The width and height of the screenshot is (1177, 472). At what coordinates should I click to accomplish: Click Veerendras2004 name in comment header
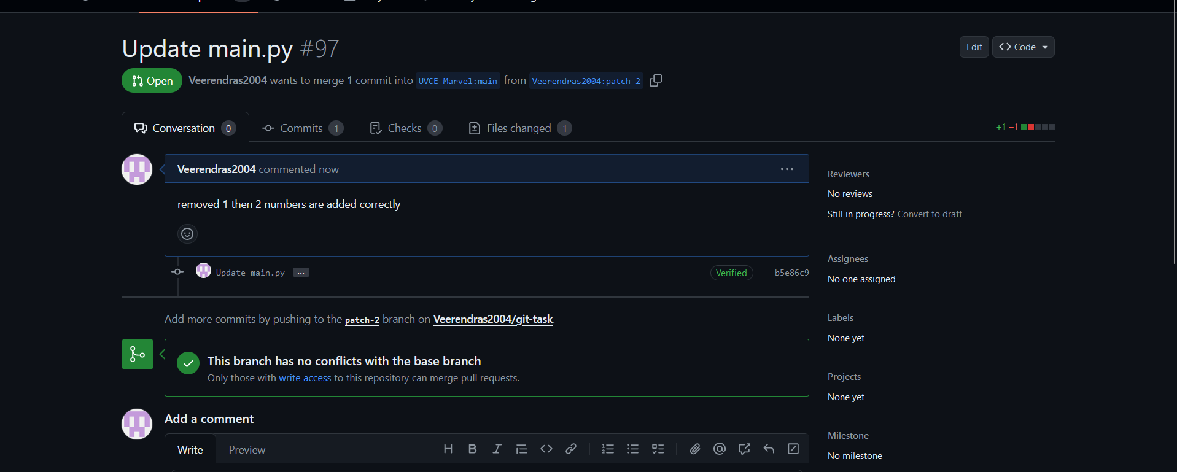[216, 169]
